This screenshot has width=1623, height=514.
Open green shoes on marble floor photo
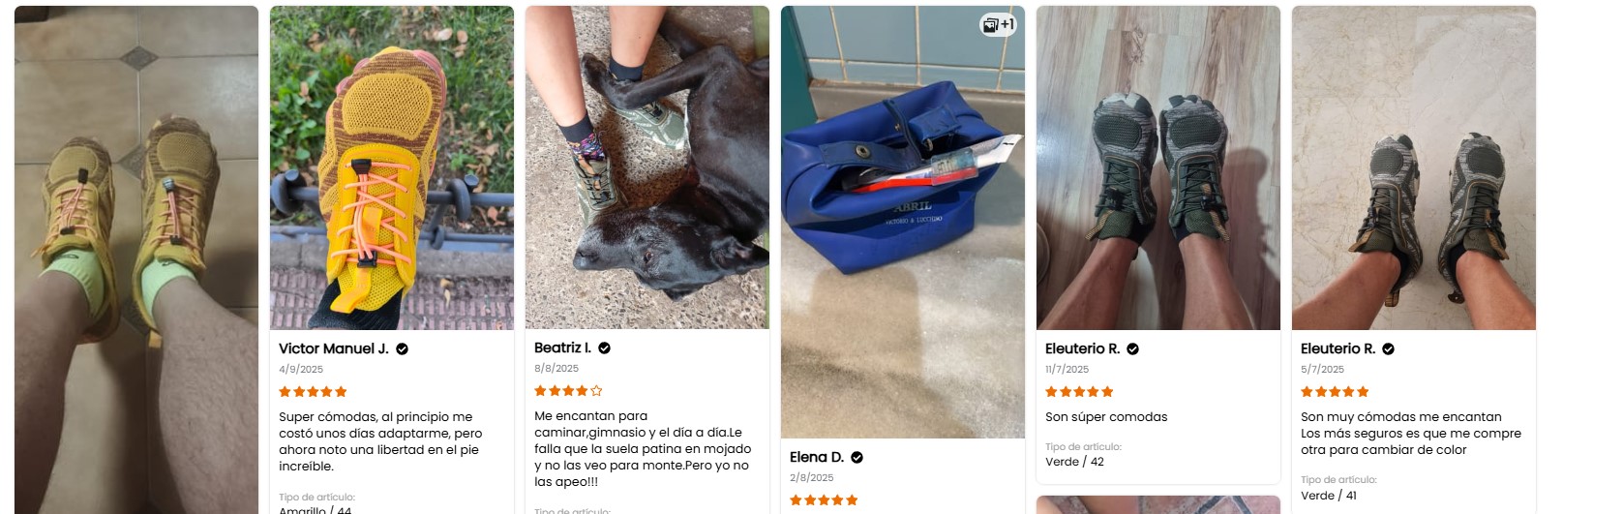click(x=1414, y=167)
